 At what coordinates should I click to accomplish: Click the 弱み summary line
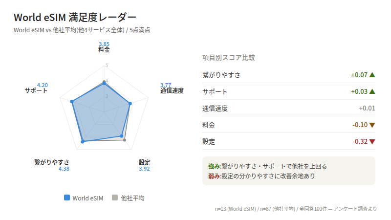(x=261, y=176)
